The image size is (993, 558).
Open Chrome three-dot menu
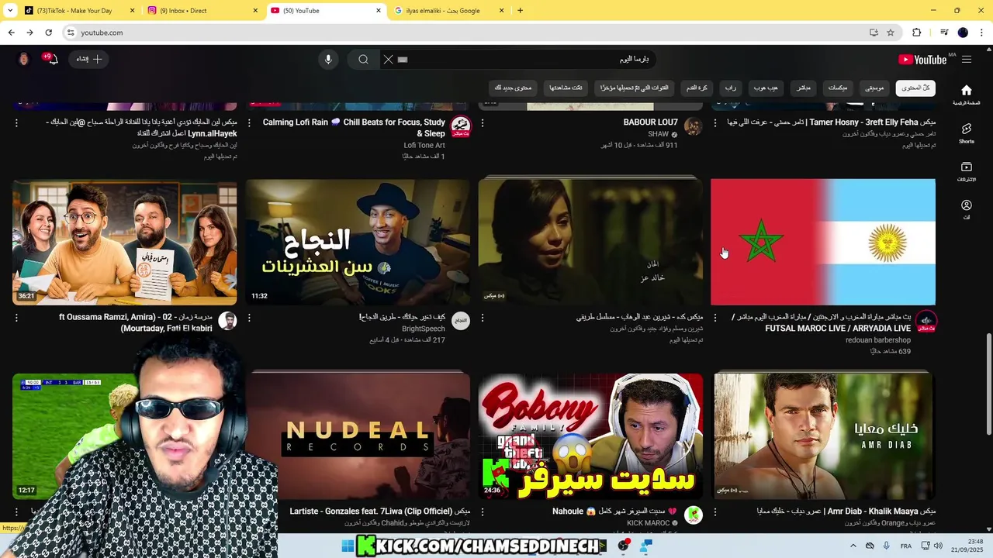tap(981, 33)
